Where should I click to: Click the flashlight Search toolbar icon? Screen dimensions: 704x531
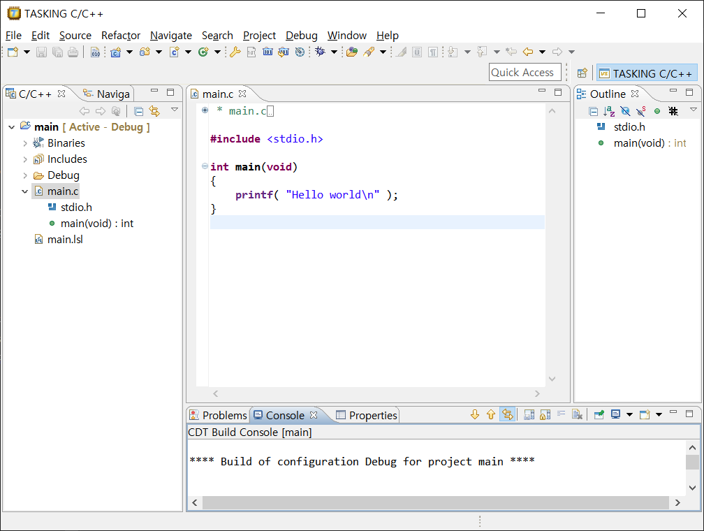click(x=369, y=52)
